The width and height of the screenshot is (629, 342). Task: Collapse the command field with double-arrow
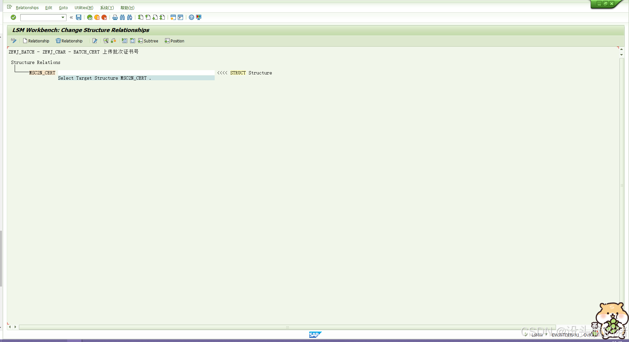pyautogui.click(x=71, y=17)
